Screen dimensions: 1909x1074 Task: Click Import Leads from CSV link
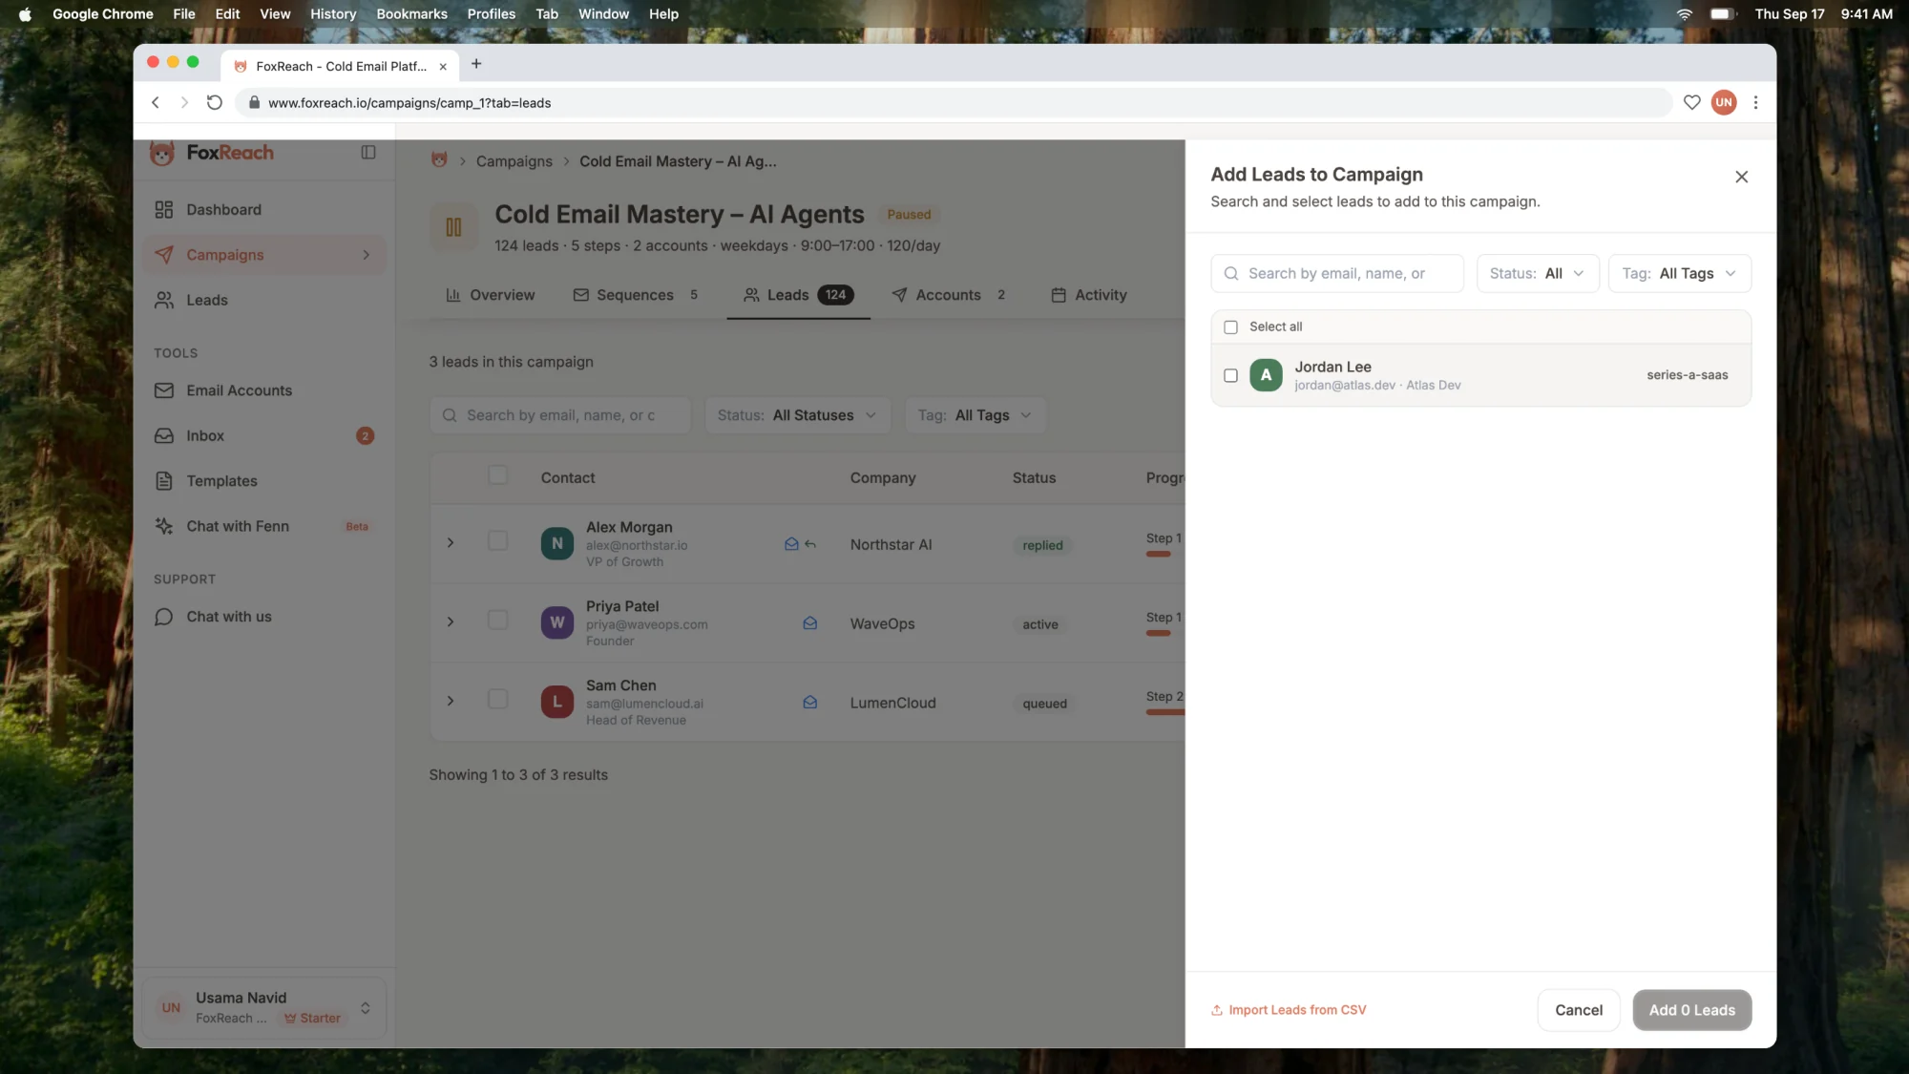click(x=1289, y=1010)
